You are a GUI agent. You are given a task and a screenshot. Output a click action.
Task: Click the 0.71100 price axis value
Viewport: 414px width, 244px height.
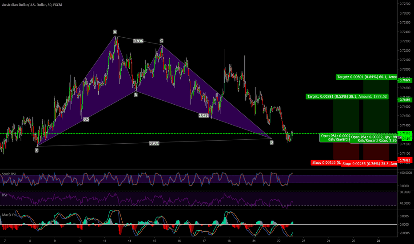pos(405,153)
